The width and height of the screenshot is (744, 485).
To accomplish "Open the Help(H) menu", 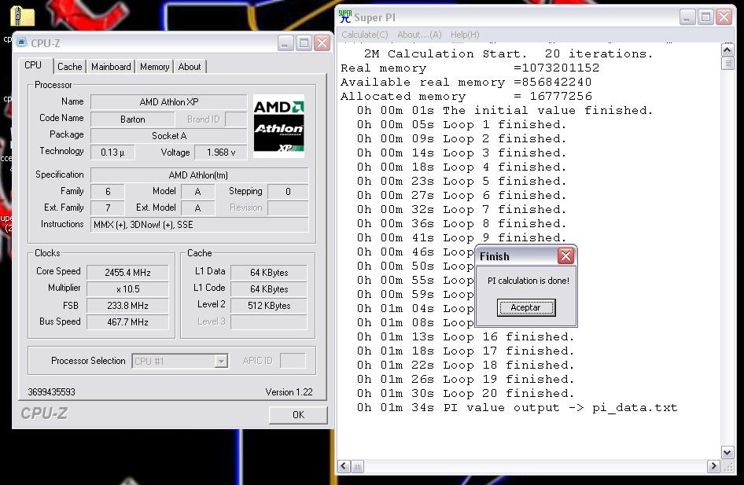I will (x=465, y=35).
